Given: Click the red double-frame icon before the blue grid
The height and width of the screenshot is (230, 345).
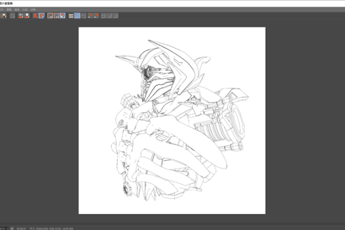Looking at the screenshot, I should click(71, 16).
